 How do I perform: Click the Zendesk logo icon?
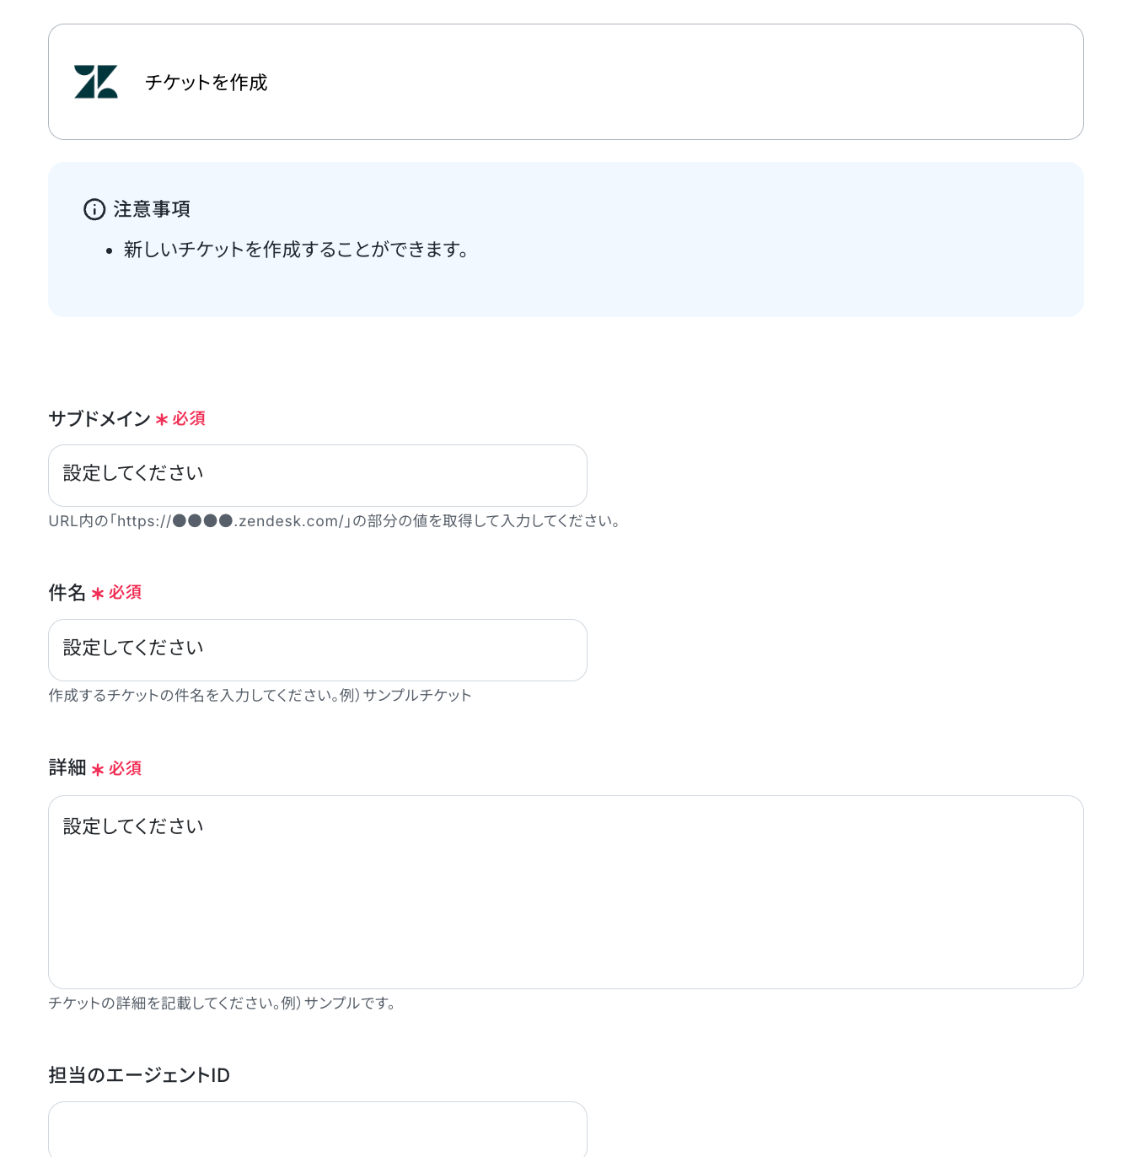[96, 82]
